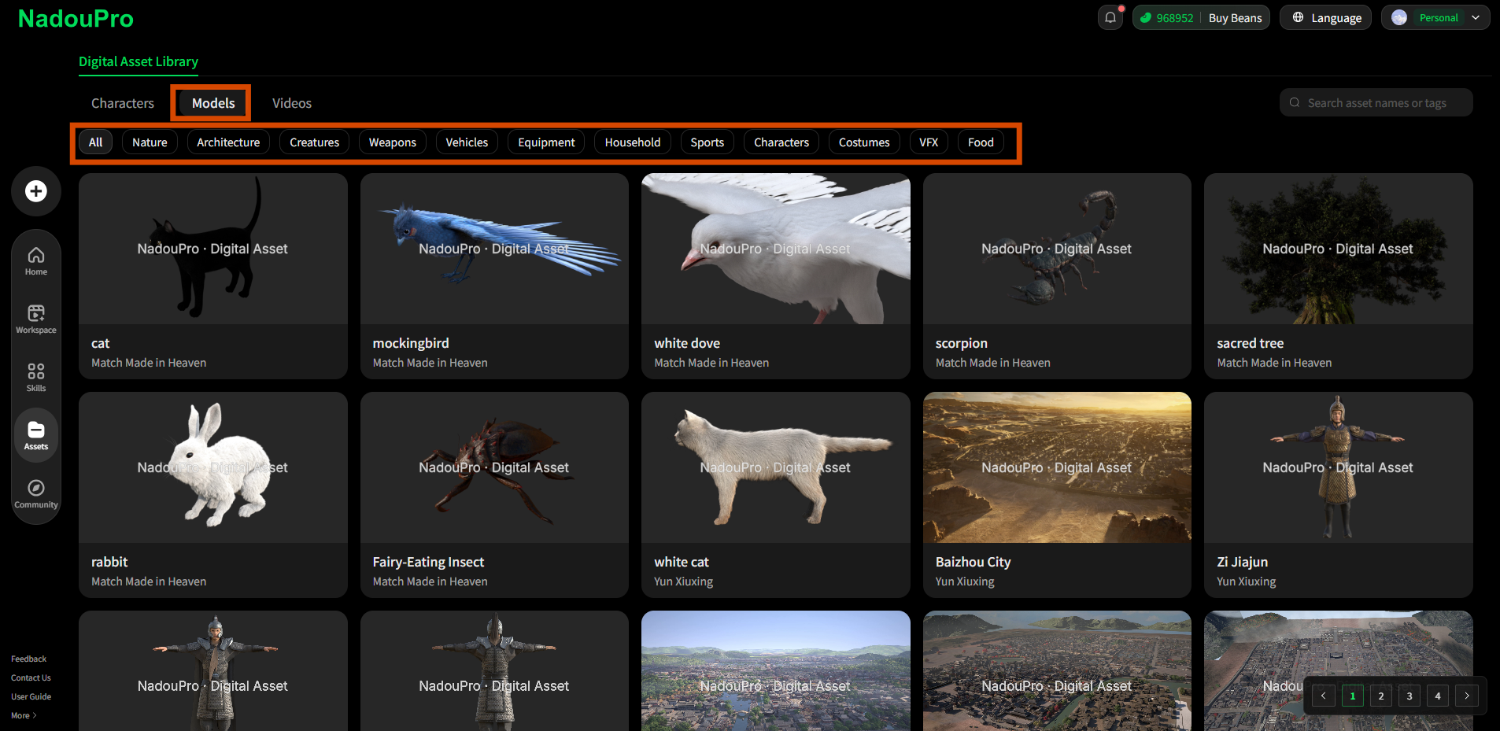Open the Zi Jiajun model thumbnail
The width and height of the screenshot is (1500, 731).
(x=1339, y=467)
